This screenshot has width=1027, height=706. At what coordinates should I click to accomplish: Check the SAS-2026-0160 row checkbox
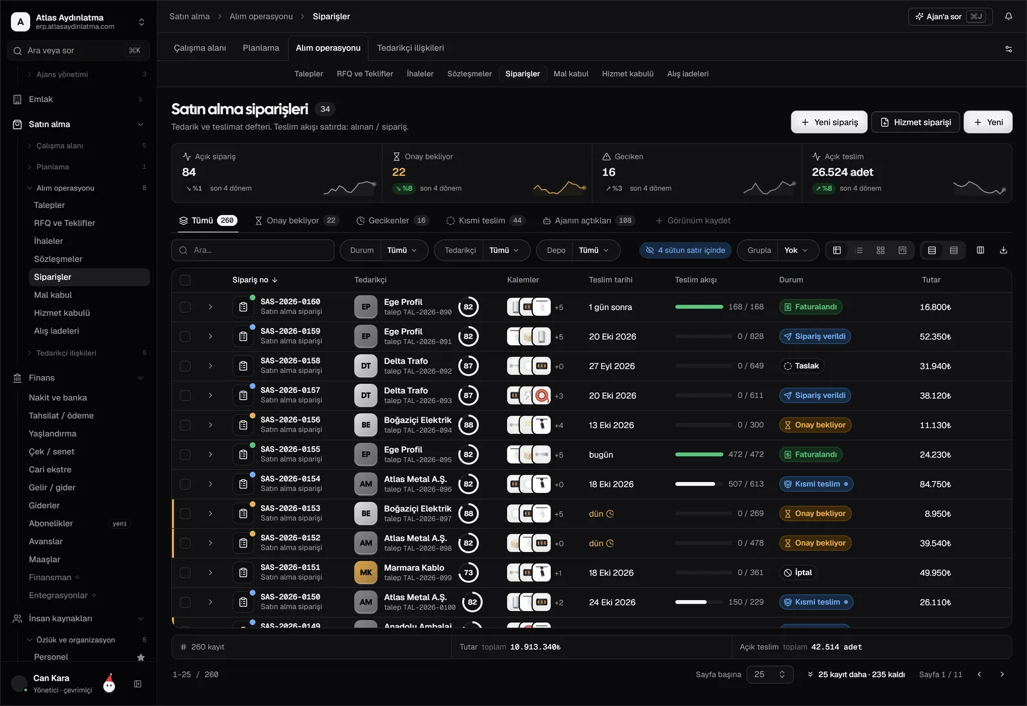[x=186, y=307]
